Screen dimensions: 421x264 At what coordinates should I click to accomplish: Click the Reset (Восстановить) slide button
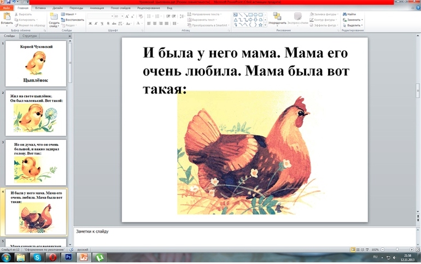click(73, 20)
